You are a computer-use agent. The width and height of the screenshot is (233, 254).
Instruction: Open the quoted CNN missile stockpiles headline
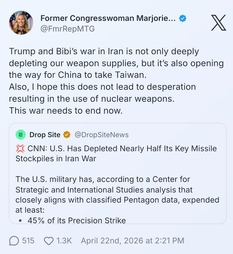[x=116, y=153]
